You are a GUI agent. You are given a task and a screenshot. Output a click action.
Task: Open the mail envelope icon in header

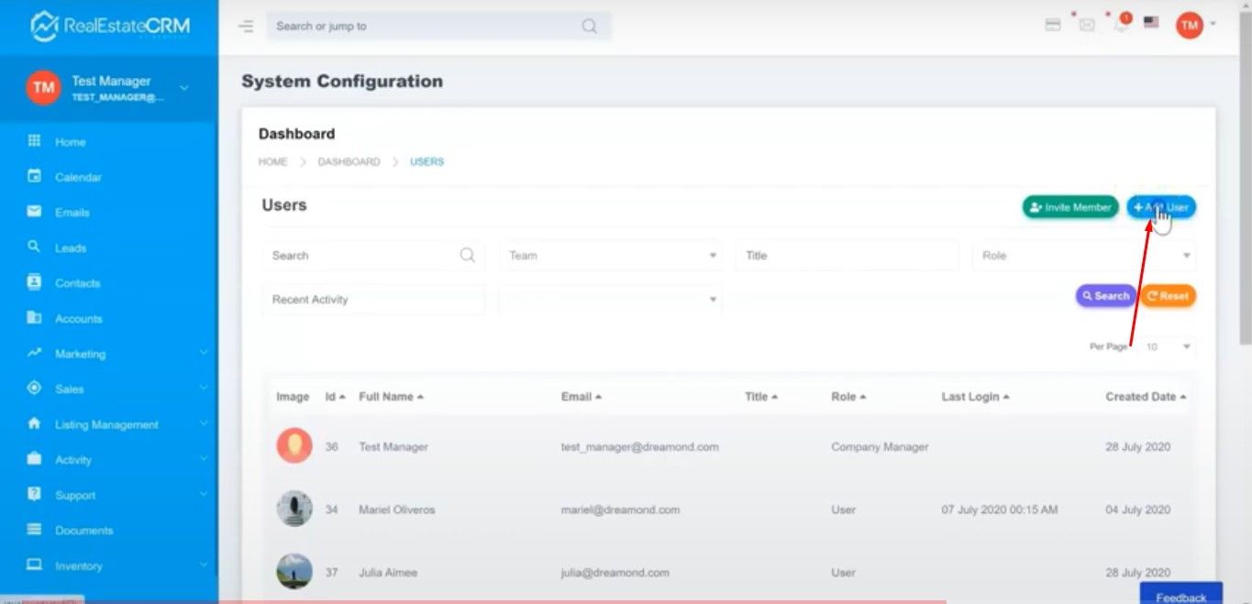[x=1087, y=25]
